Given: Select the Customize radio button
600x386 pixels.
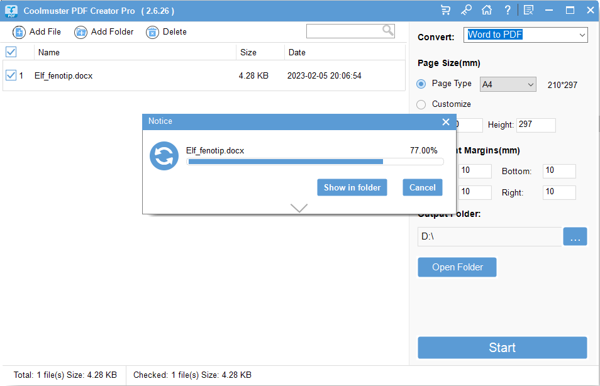Looking at the screenshot, I should [421, 104].
